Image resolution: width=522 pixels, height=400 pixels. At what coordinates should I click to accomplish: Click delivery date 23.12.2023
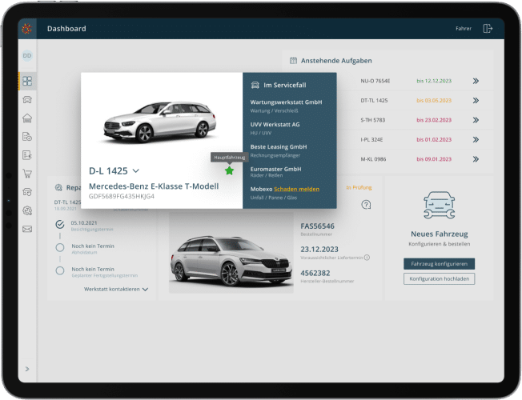point(319,250)
